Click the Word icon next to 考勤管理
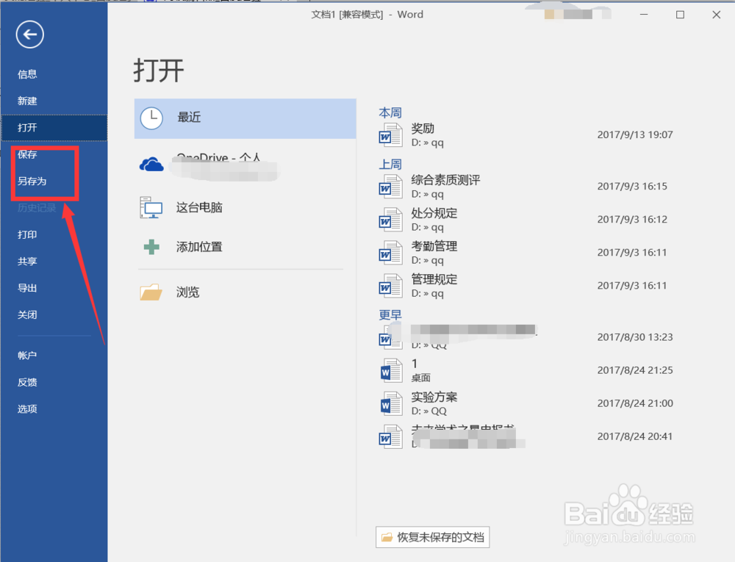Viewport: 735px width, 562px height. point(390,253)
